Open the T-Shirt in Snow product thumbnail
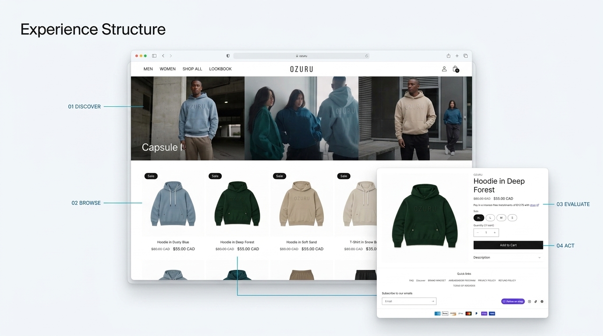The image size is (603, 336). (356, 203)
